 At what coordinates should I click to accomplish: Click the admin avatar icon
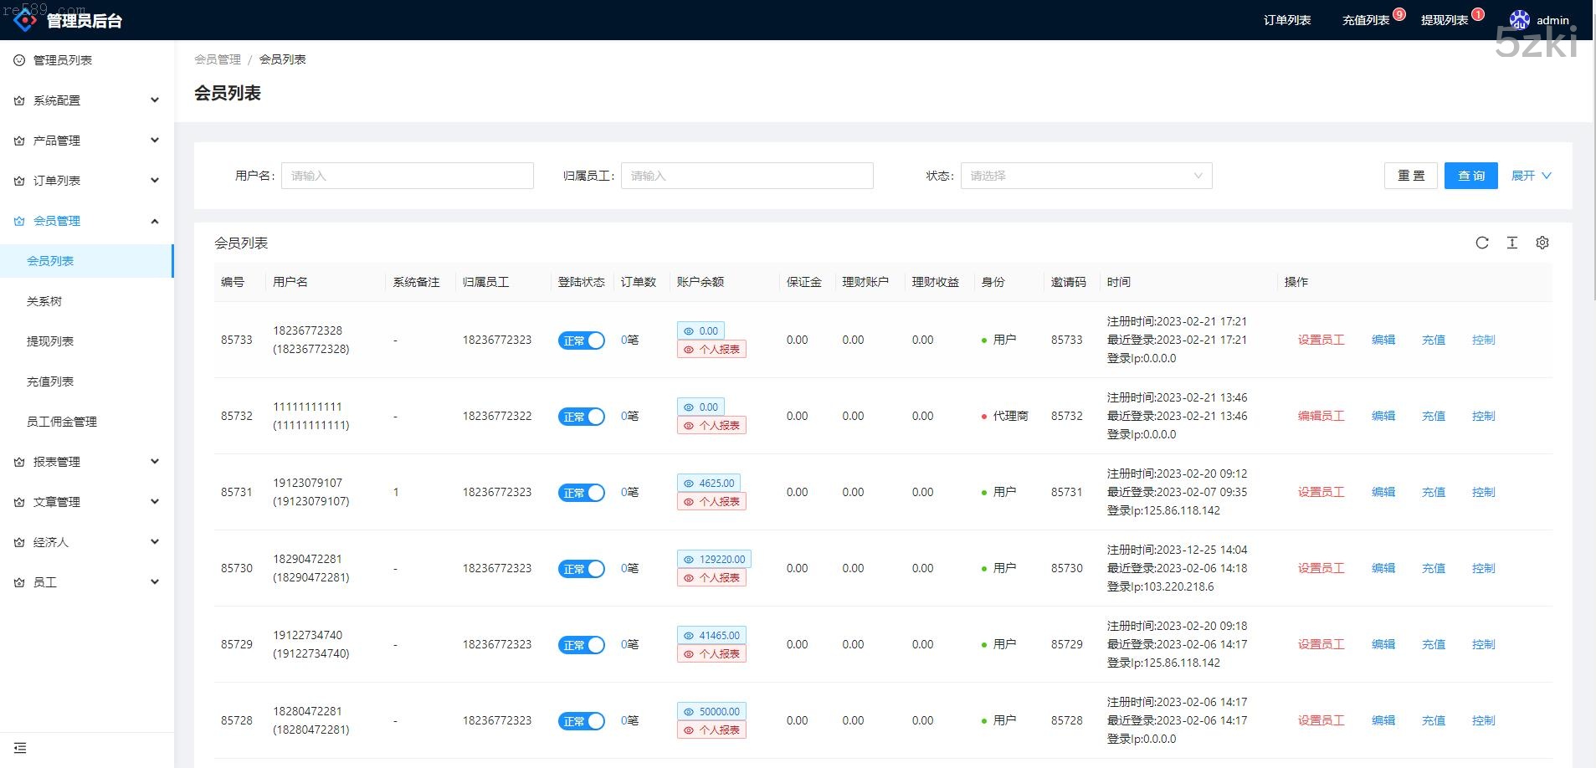[x=1519, y=20]
